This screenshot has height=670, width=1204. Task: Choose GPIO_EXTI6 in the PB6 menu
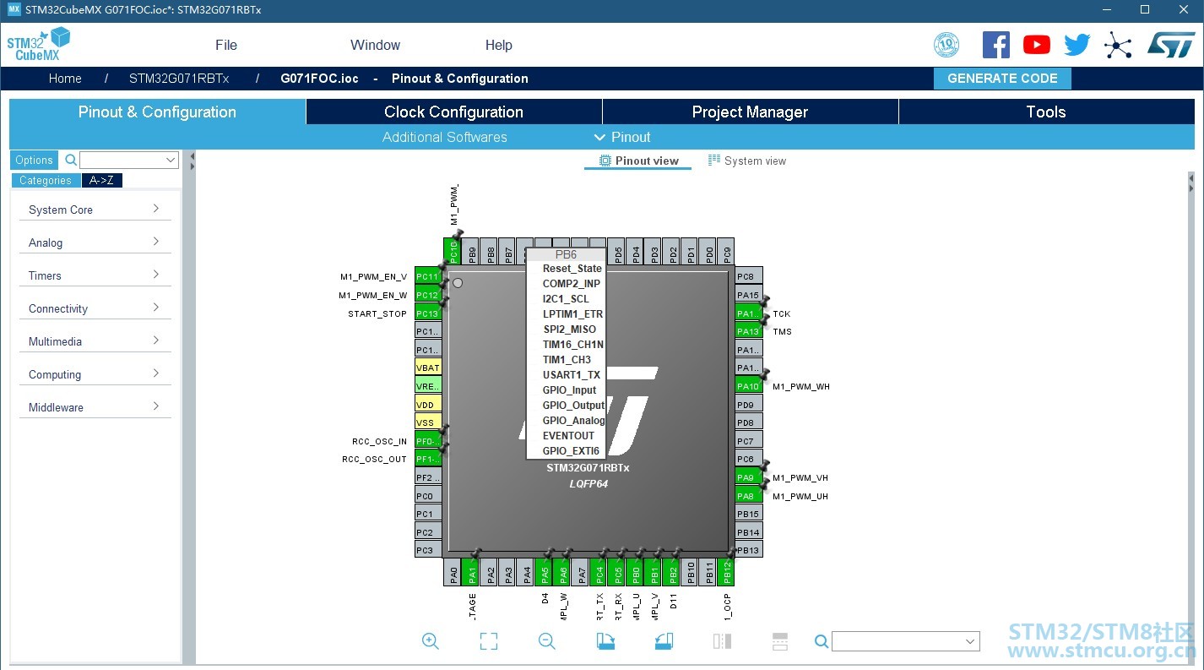click(x=566, y=450)
